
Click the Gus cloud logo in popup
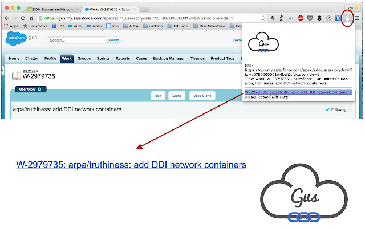tap(263, 42)
